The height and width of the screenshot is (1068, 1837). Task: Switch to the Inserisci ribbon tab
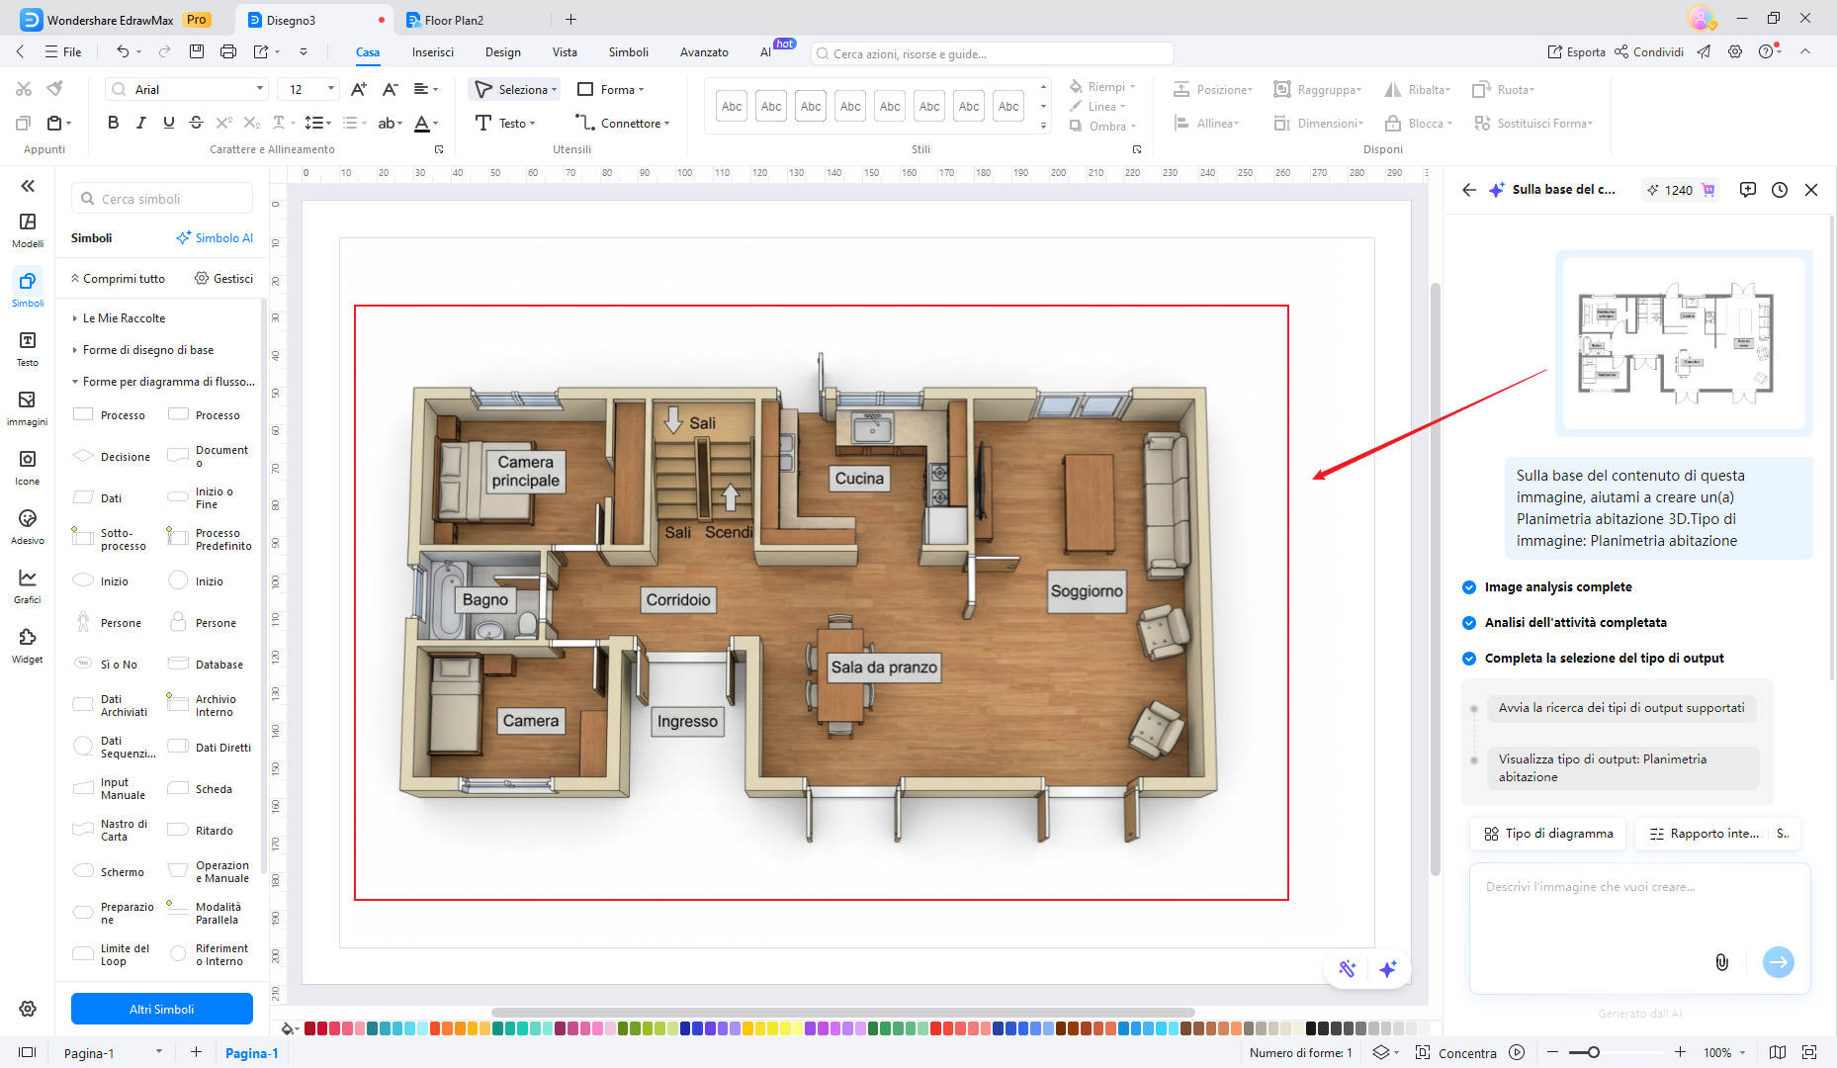432,51
